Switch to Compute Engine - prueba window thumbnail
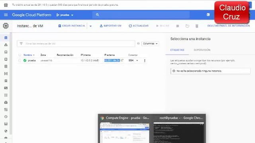Image resolution: width=255 pixels, height=143 pixels. pos(125,129)
